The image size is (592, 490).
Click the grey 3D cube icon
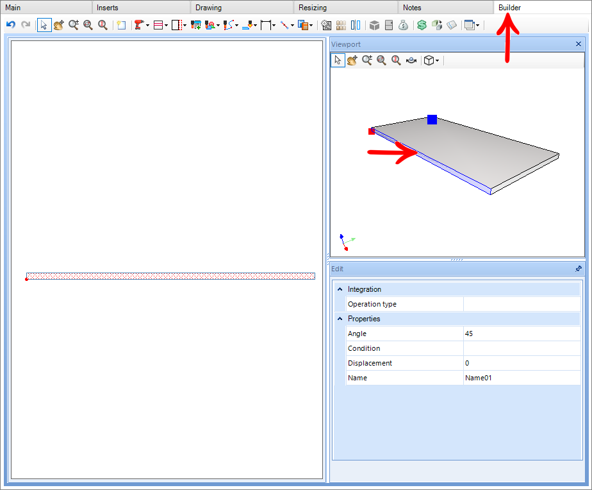point(374,25)
